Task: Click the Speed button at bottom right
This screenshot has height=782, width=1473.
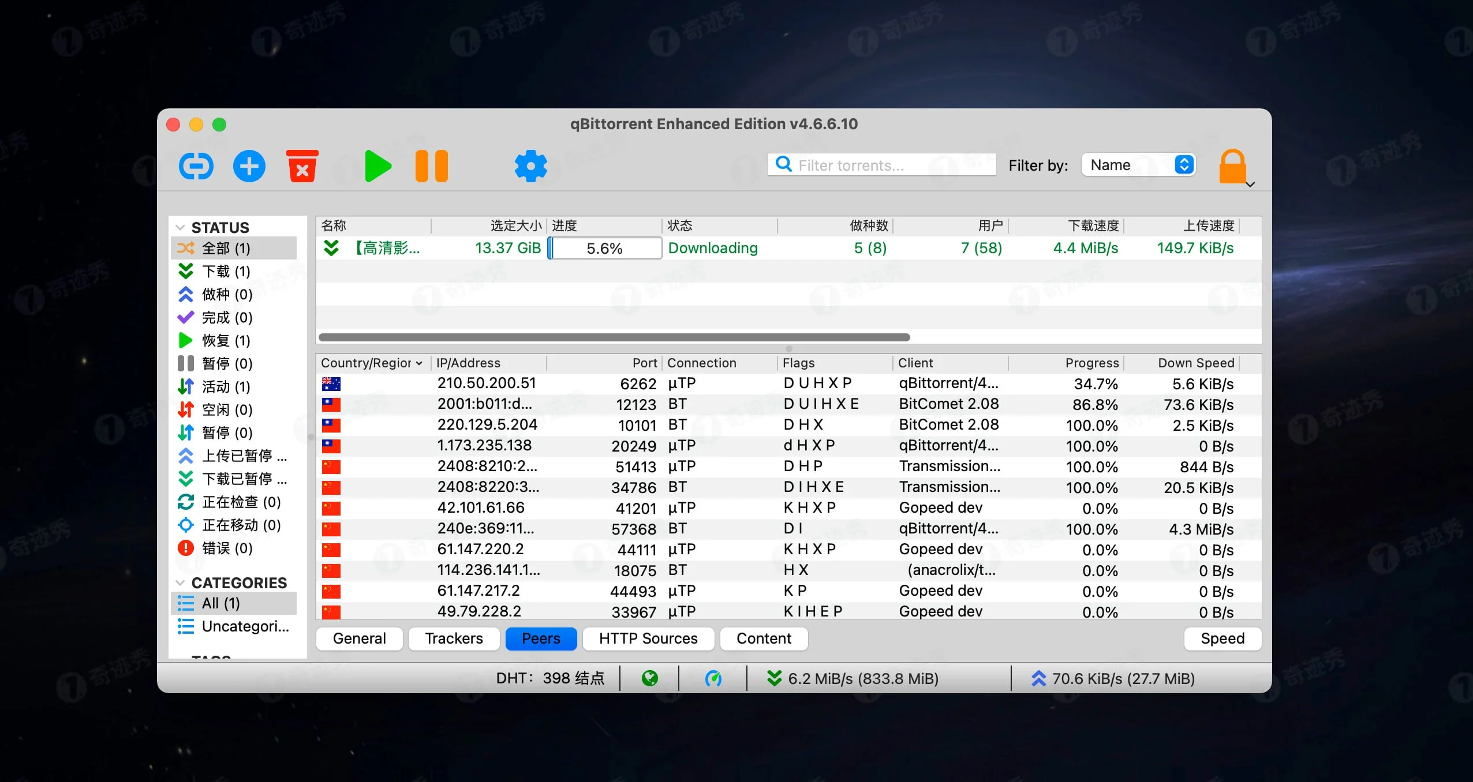Action: click(x=1221, y=638)
